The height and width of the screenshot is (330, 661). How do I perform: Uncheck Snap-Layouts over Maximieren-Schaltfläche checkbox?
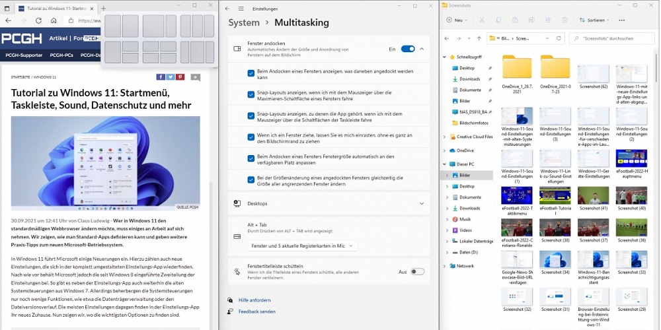click(251, 95)
